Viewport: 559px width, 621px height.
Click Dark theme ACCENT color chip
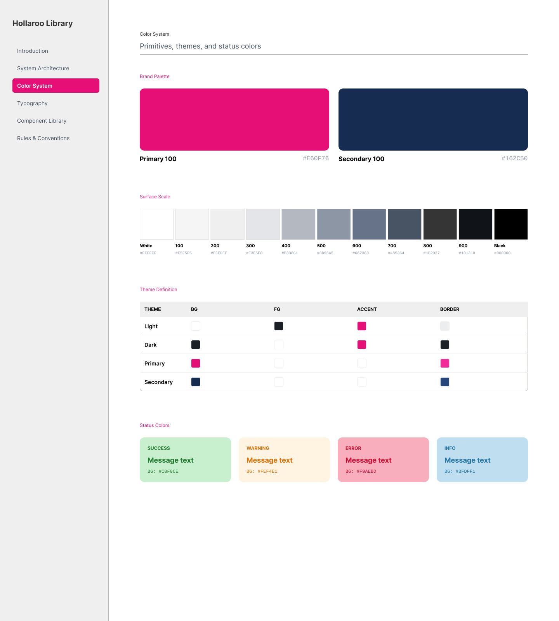coord(362,345)
